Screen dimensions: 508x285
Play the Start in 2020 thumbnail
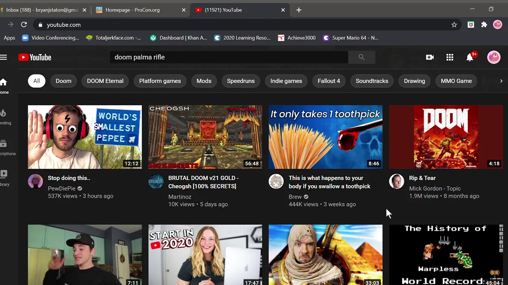click(205, 255)
